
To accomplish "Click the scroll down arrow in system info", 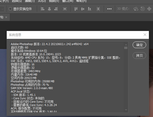I will point(126,110).
